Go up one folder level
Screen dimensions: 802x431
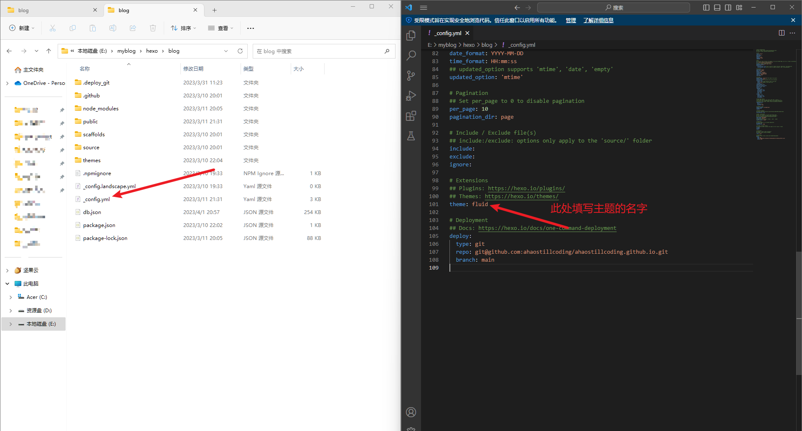(x=48, y=51)
